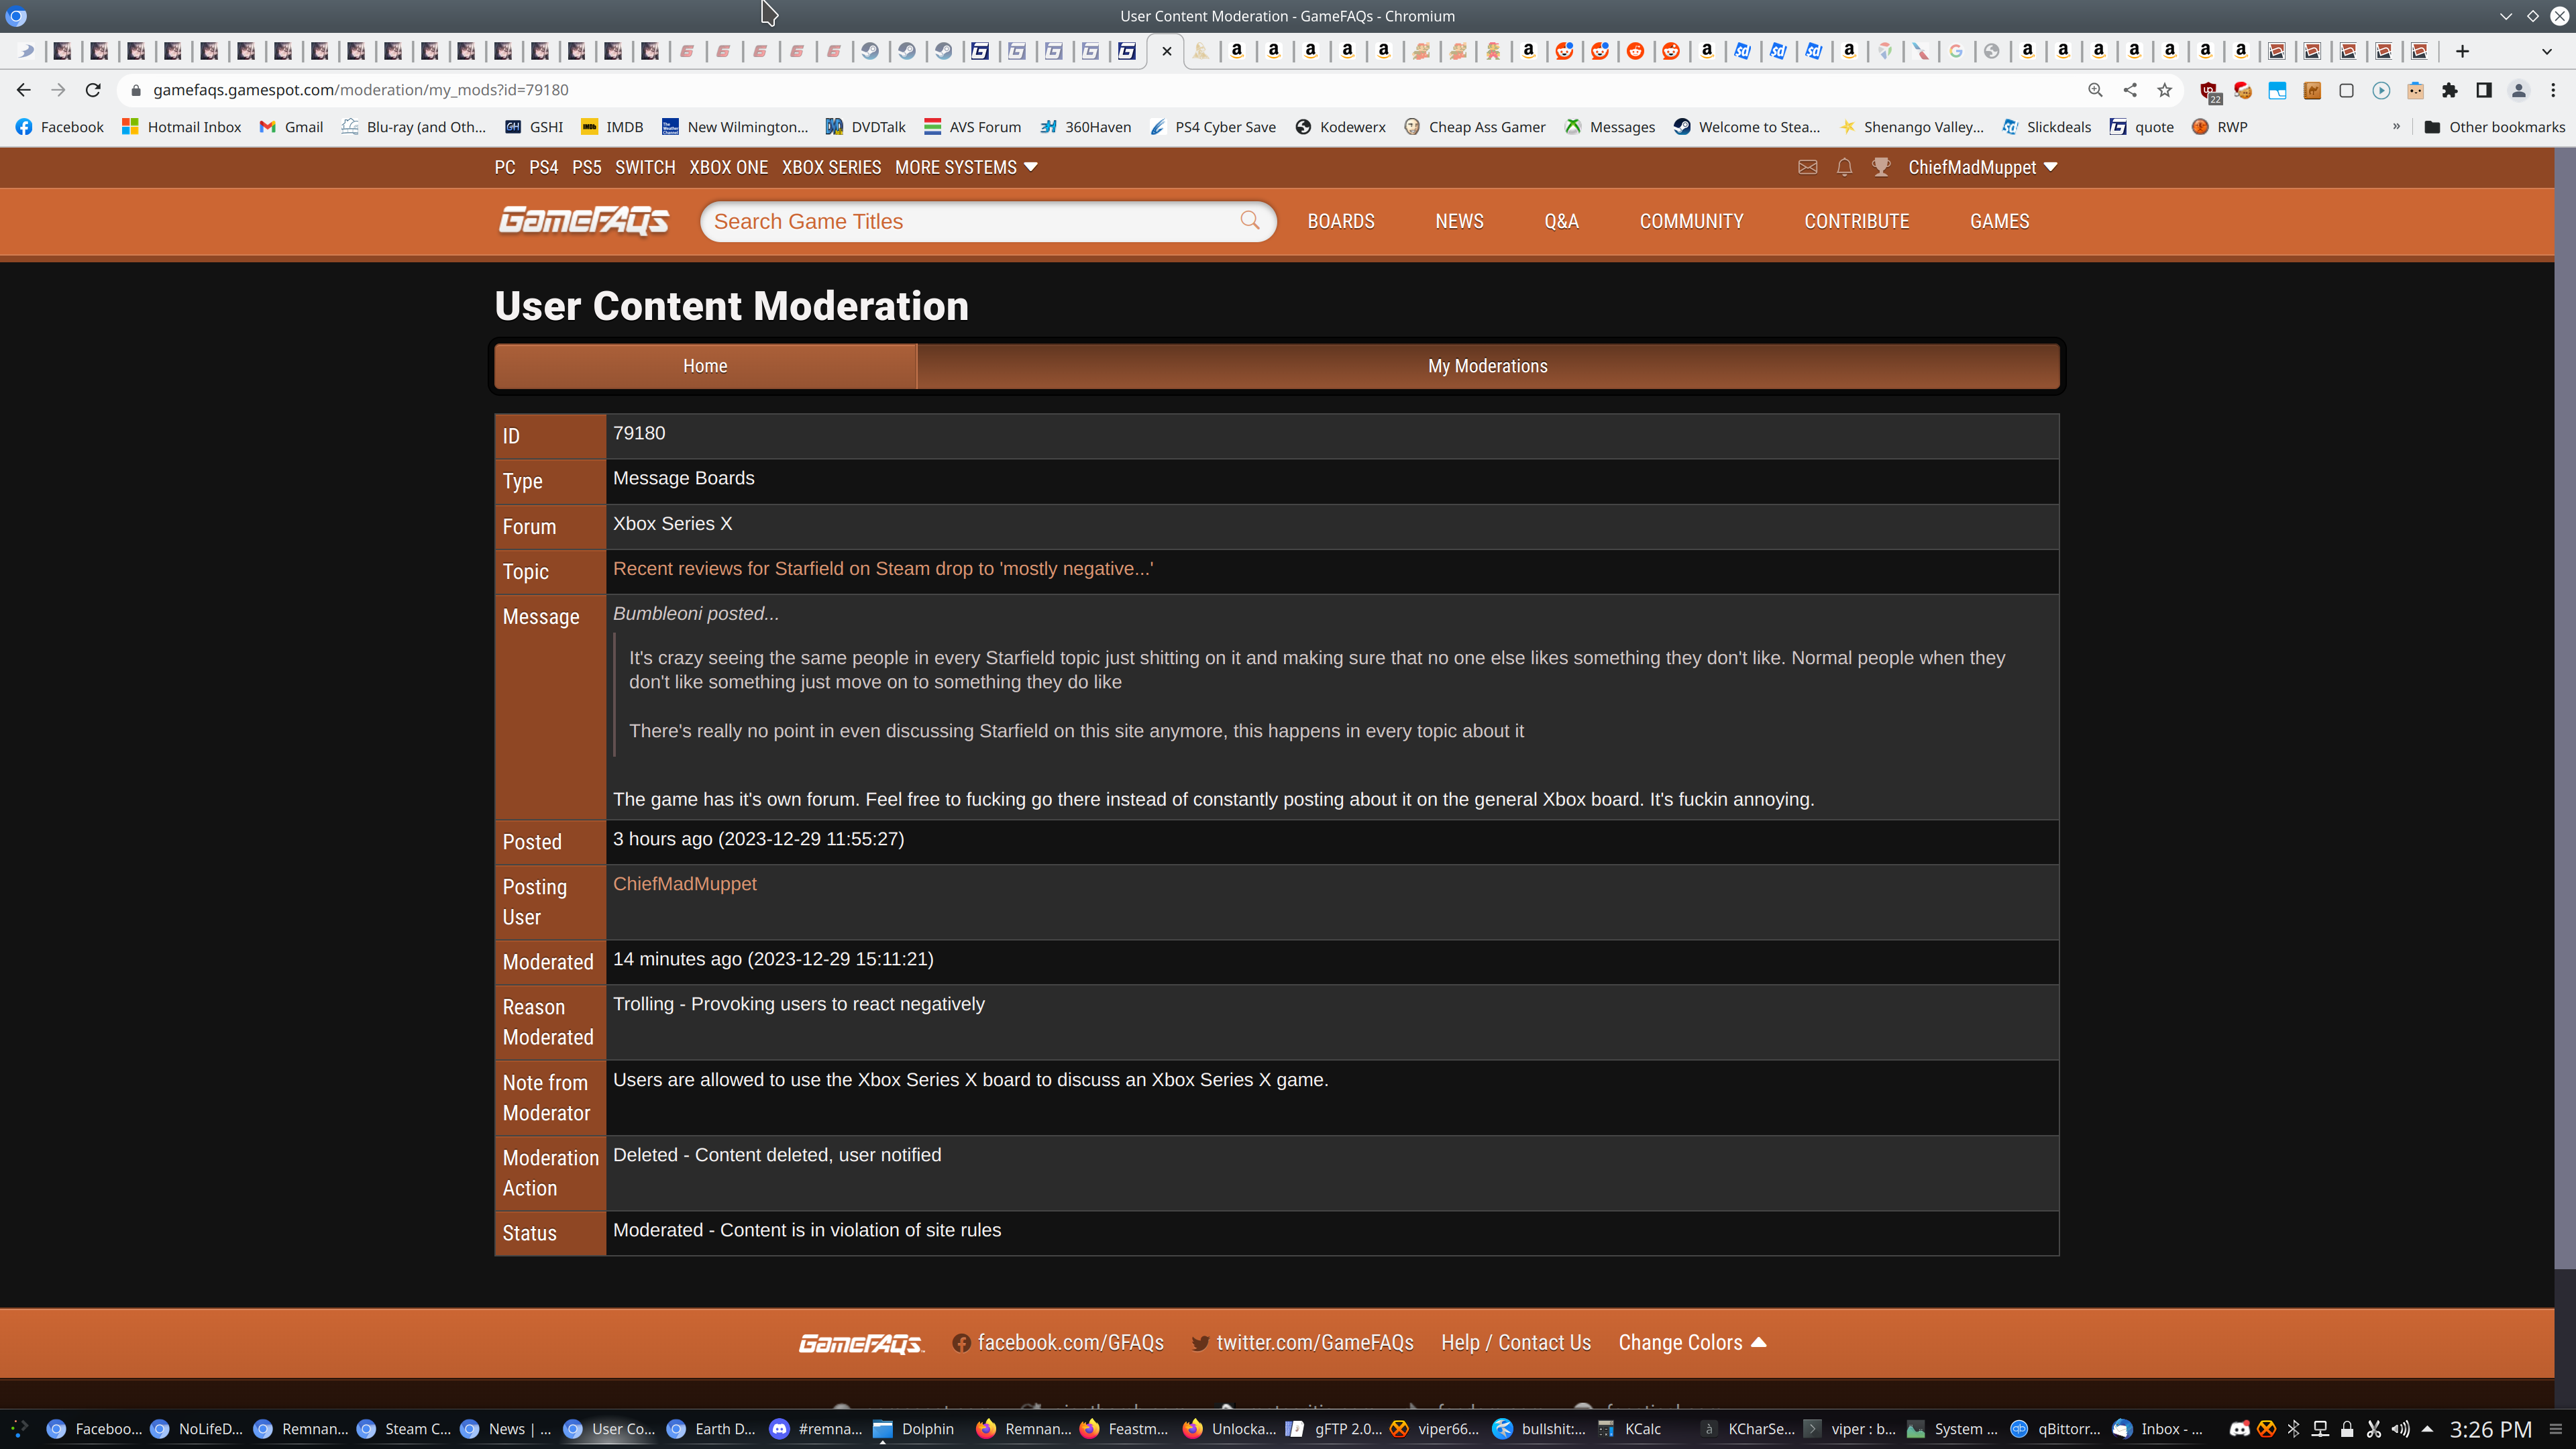Image resolution: width=2576 pixels, height=1449 pixels.
Task: Click the GameFAQs logo in the header
Action: click(x=584, y=221)
